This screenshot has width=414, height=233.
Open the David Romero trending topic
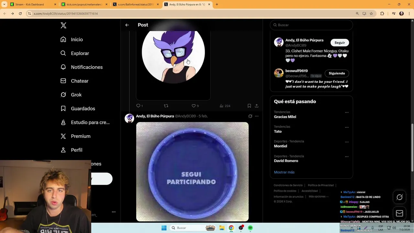click(286, 161)
